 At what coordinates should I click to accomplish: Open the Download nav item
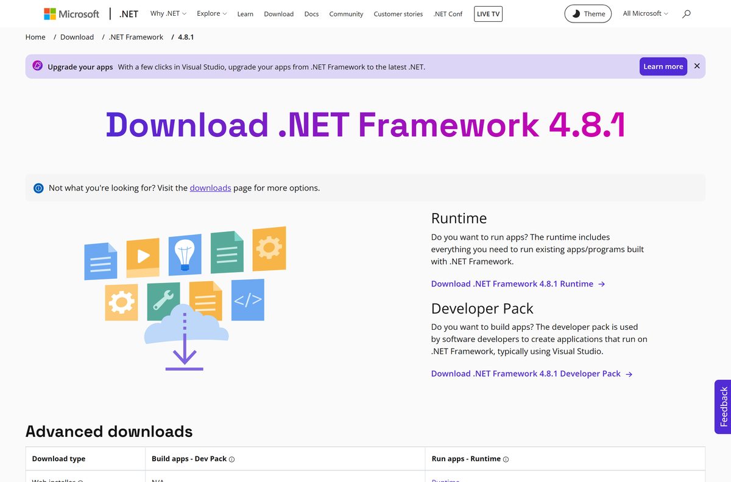279,14
